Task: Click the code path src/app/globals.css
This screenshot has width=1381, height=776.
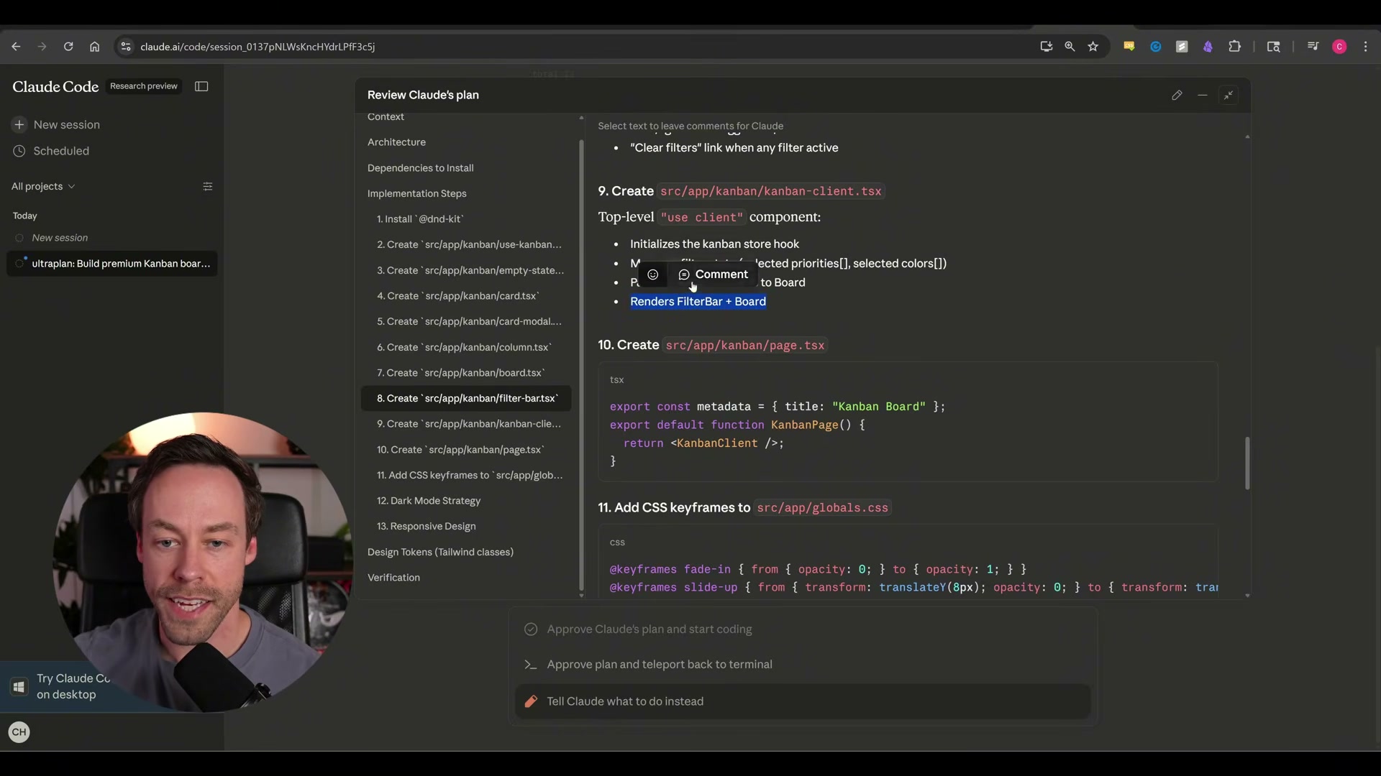Action: 822,508
